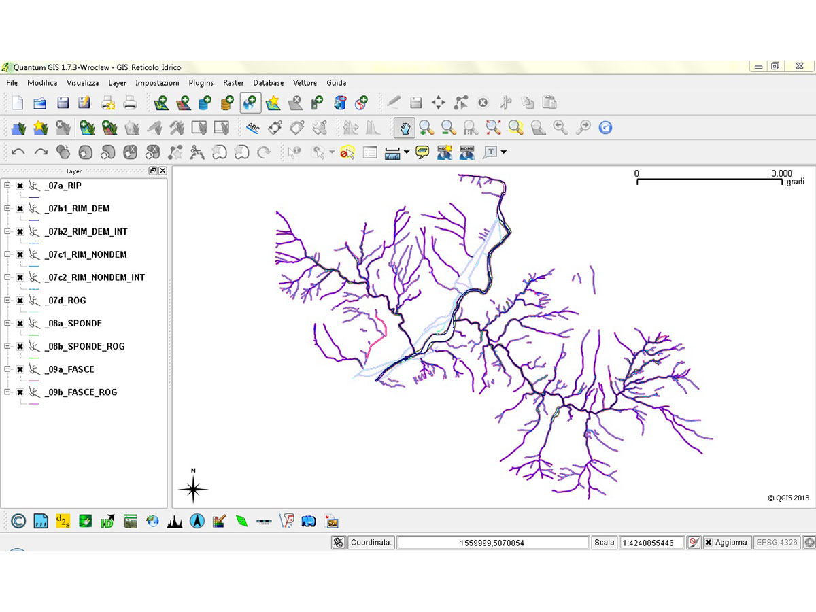Screen dimensions: 816x612
Task: Click the Scala scale input field
Action: coord(651,543)
